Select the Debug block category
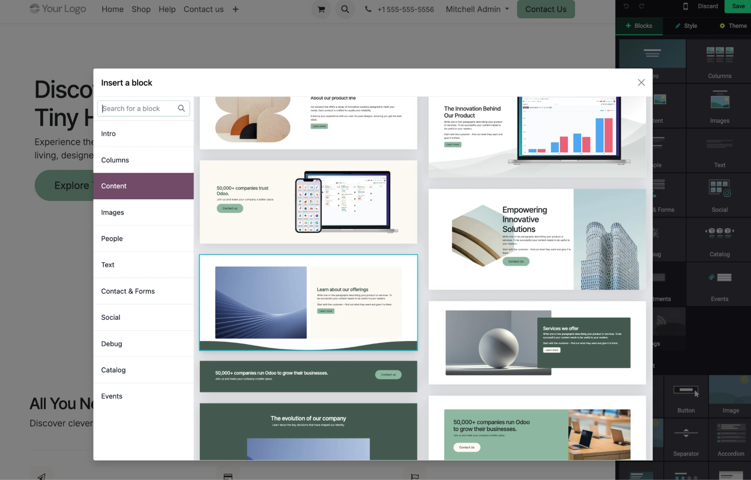 (x=144, y=344)
